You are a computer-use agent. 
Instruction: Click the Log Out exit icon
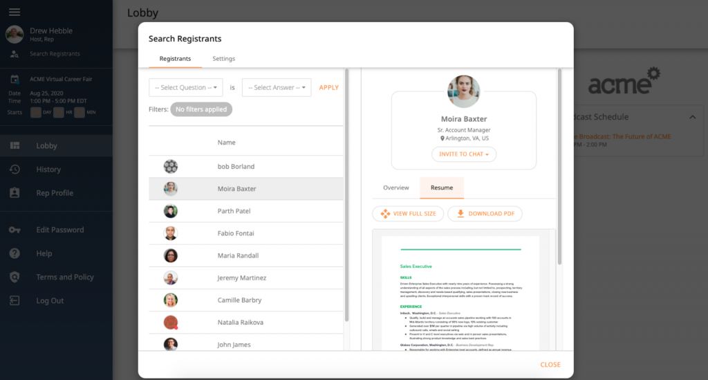coord(15,300)
